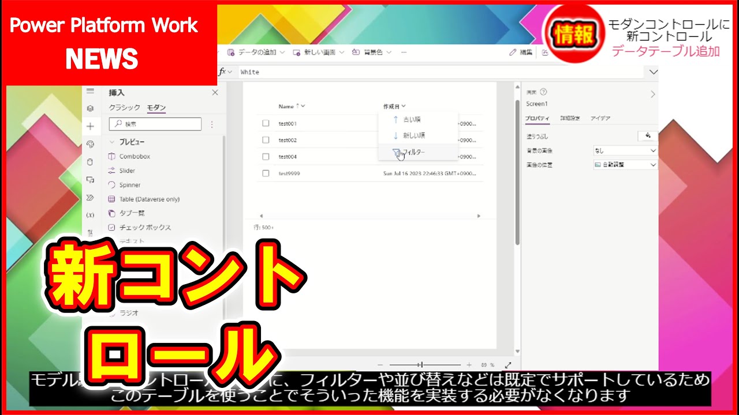Viewport: 739px width, 415px height.
Task: Open the tree view layers icon
Action: (90, 108)
